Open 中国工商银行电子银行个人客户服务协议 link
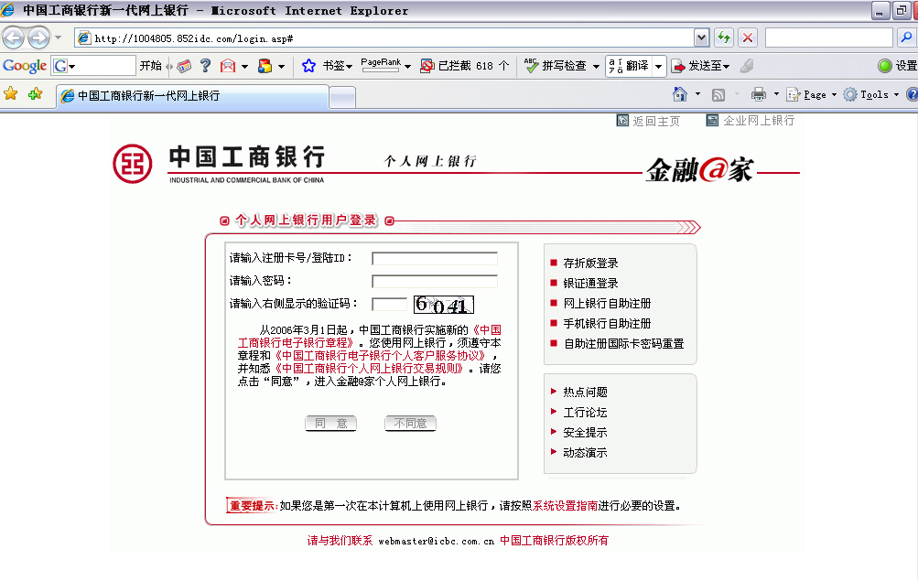 (x=381, y=356)
